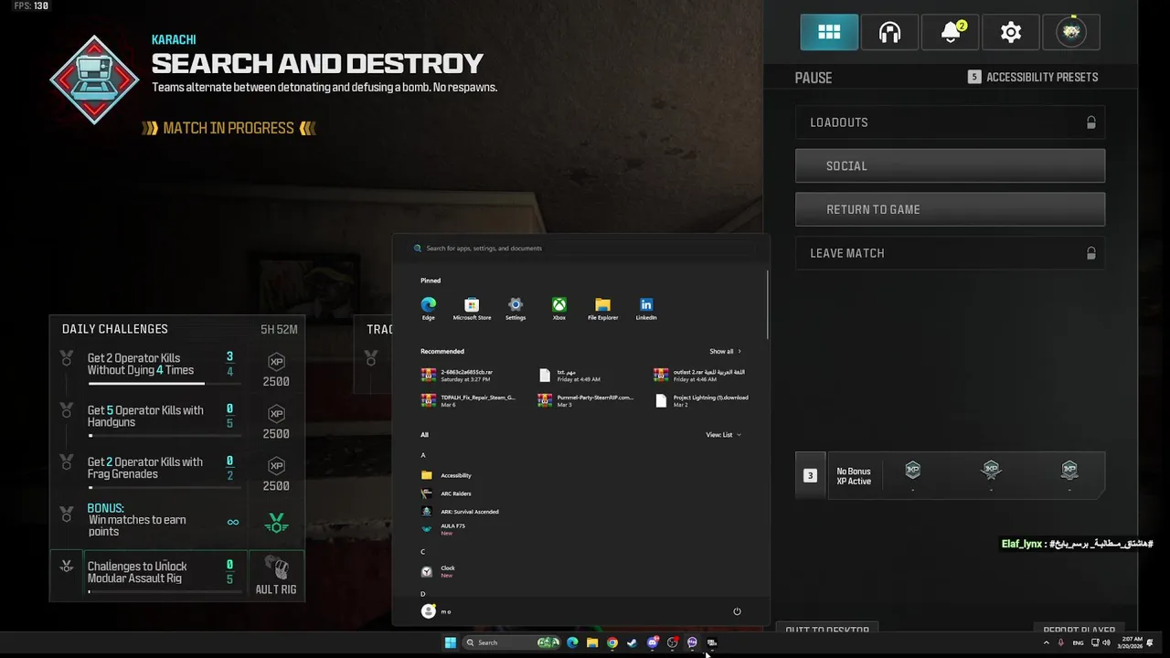
Task: Open Project Lightning (1).download file
Action: point(702,400)
